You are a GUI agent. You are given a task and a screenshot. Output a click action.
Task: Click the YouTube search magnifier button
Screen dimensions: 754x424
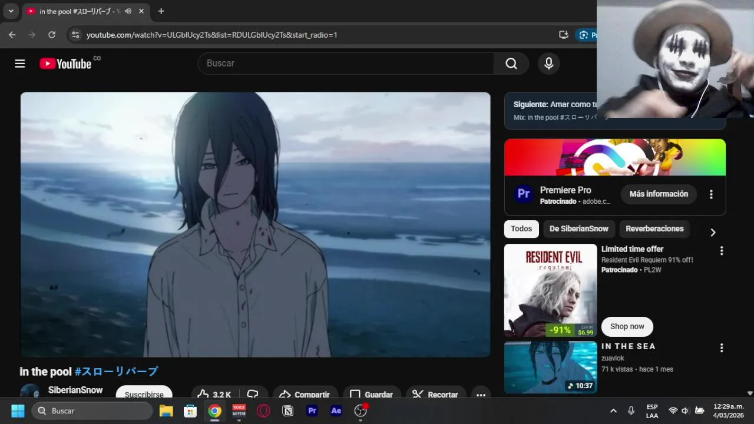511,64
